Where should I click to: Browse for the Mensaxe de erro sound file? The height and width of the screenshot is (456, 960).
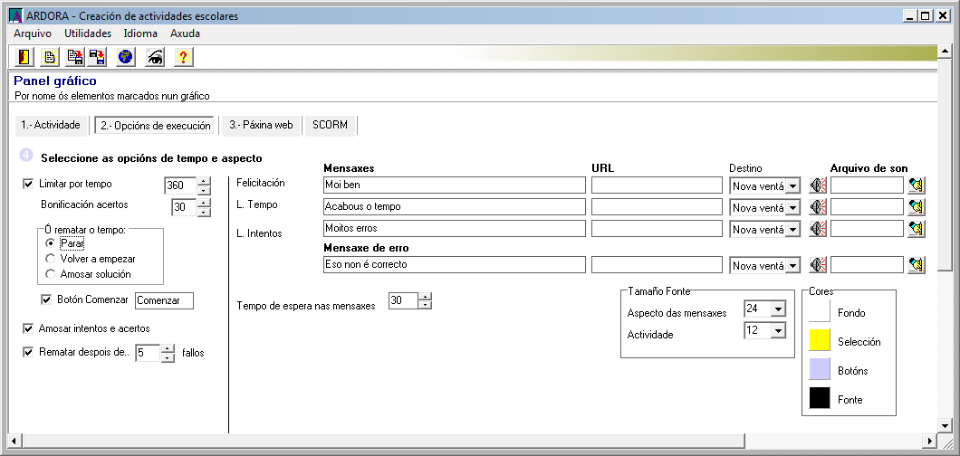click(917, 265)
